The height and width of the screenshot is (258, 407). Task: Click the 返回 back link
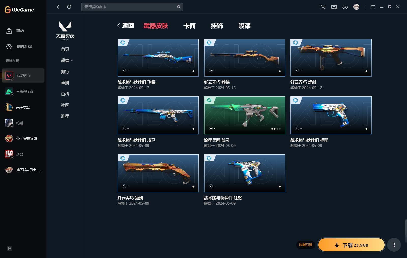[126, 26]
